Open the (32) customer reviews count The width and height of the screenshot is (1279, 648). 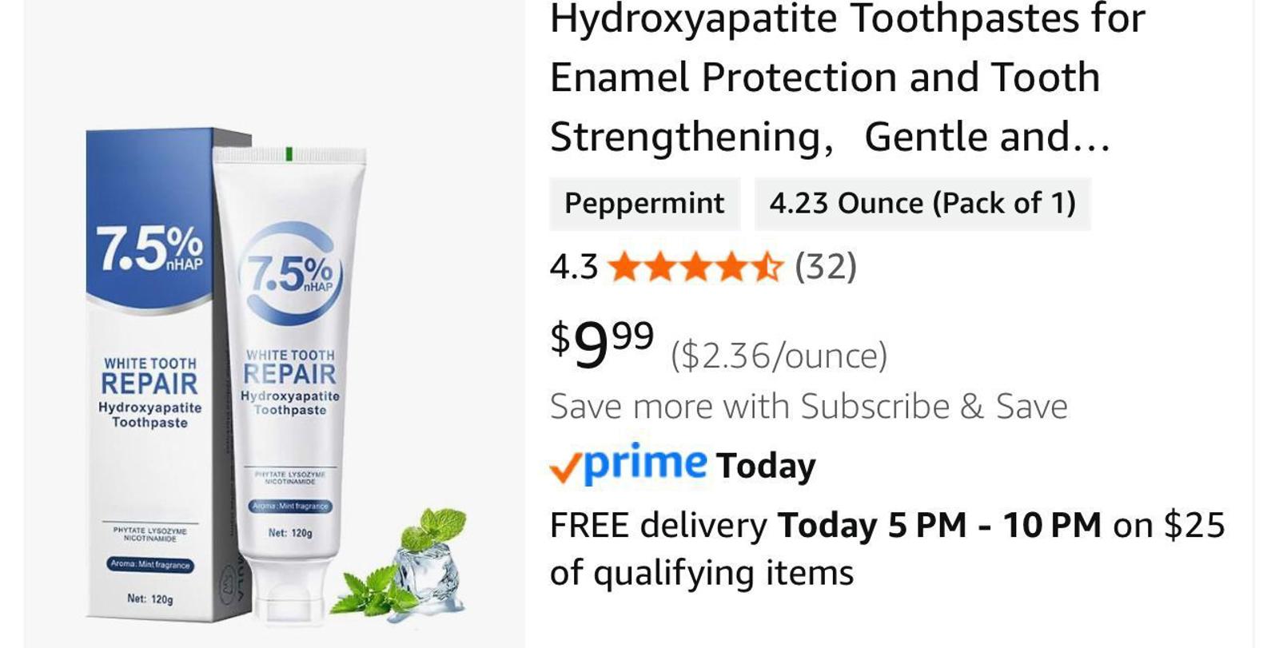(x=825, y=266)
